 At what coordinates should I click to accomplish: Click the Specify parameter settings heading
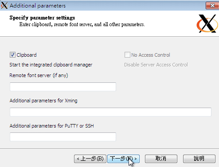click(x=42, y=18)
